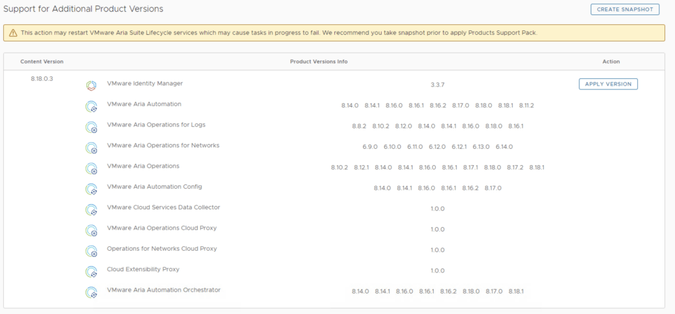This screenshot has height=314, width=675.
Task: Click the VMware Aria Automation product icon
Action: point(92,107)
